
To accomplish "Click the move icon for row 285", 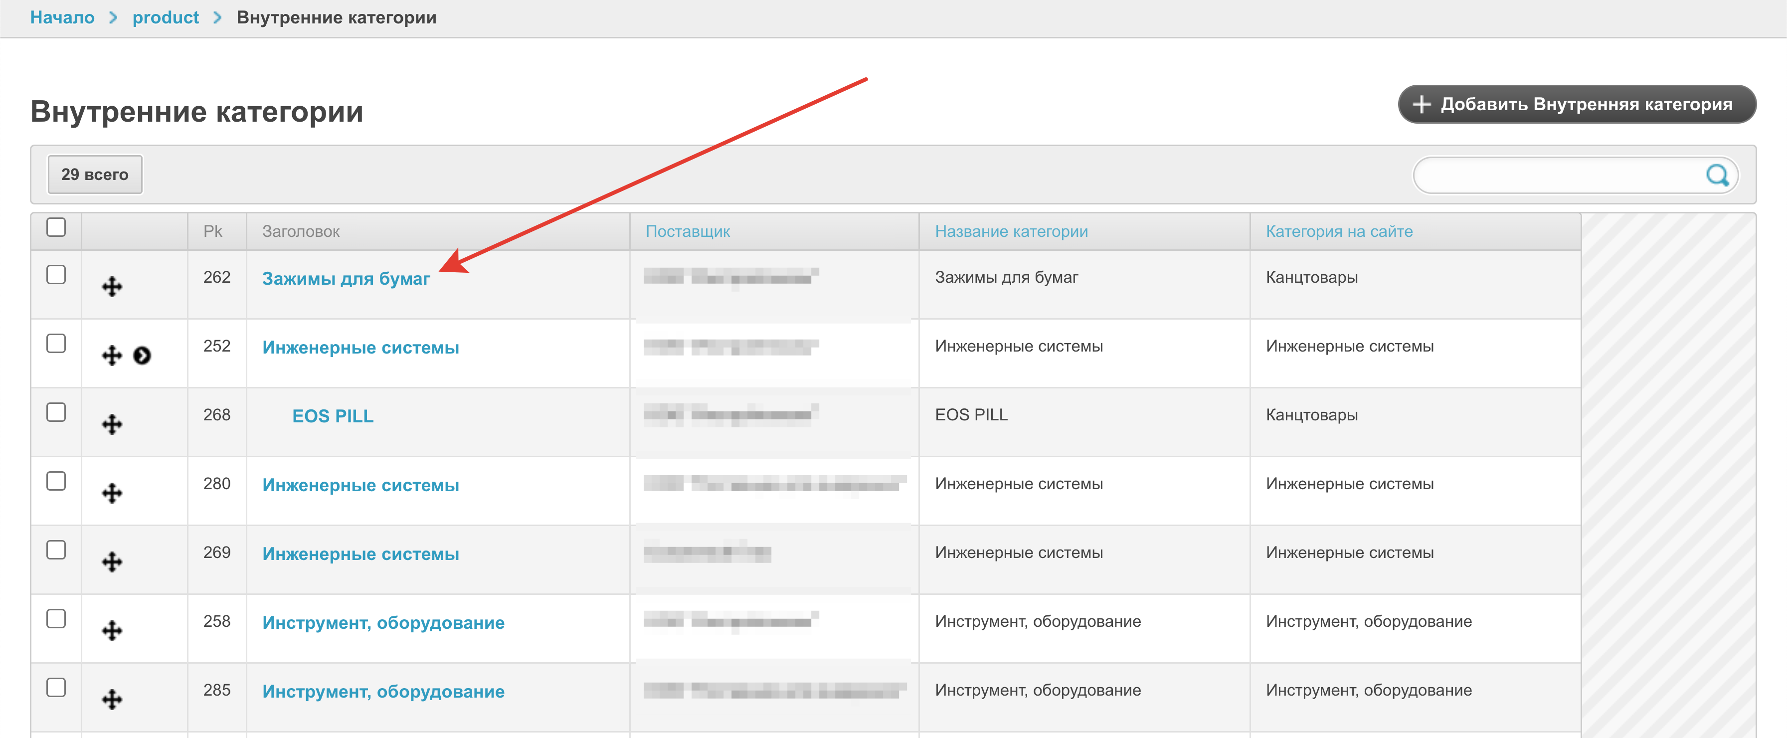I will coord(112,699).
